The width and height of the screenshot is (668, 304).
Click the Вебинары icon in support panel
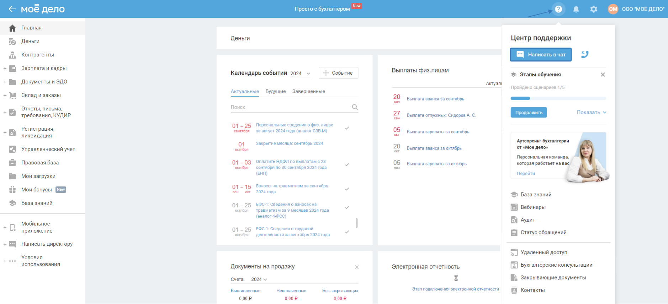514,207
